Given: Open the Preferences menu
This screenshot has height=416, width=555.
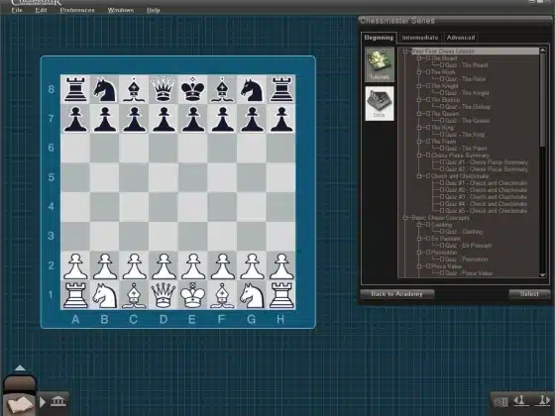Looking at the screenshot, I should tap(77, 10).
